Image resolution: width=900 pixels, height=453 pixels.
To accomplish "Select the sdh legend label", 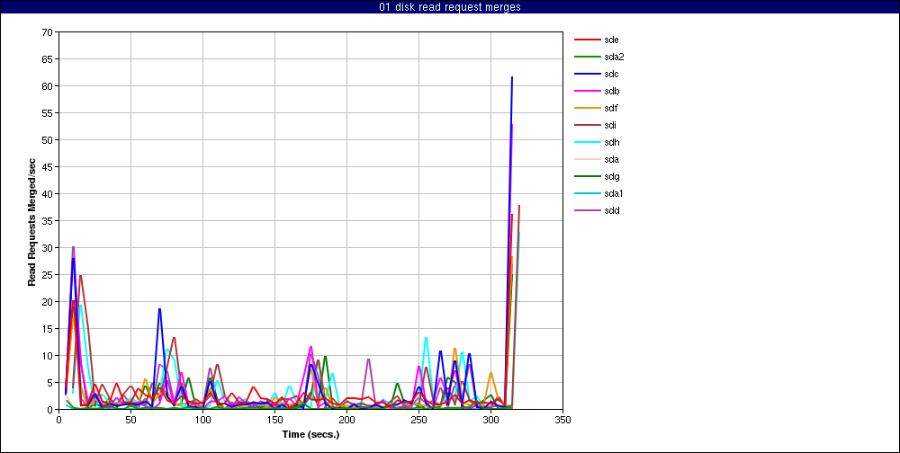I will point(611,142).
